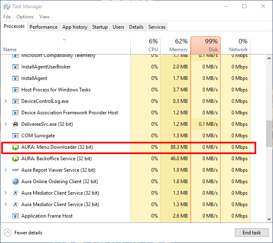Select Device Association Framework Provider Host name
The image size is (273, 243).
(x=70, y=113)
